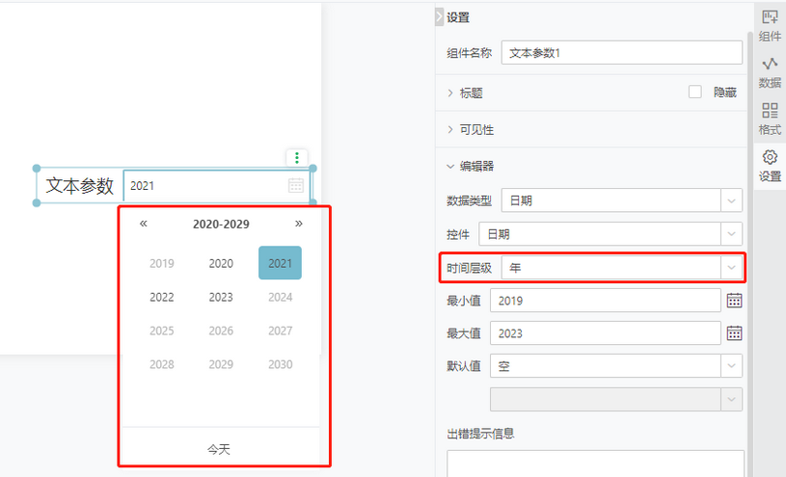The height and width of the screenshot is (477, 786).
Task: Open the 设置 panel tab
Action: point(770,166)
